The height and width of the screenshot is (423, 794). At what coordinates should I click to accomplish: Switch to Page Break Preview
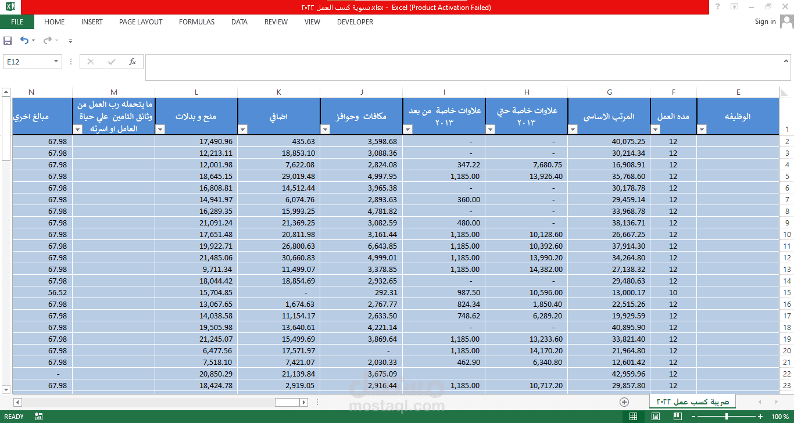pyautogui.click(x=677, y=417)
